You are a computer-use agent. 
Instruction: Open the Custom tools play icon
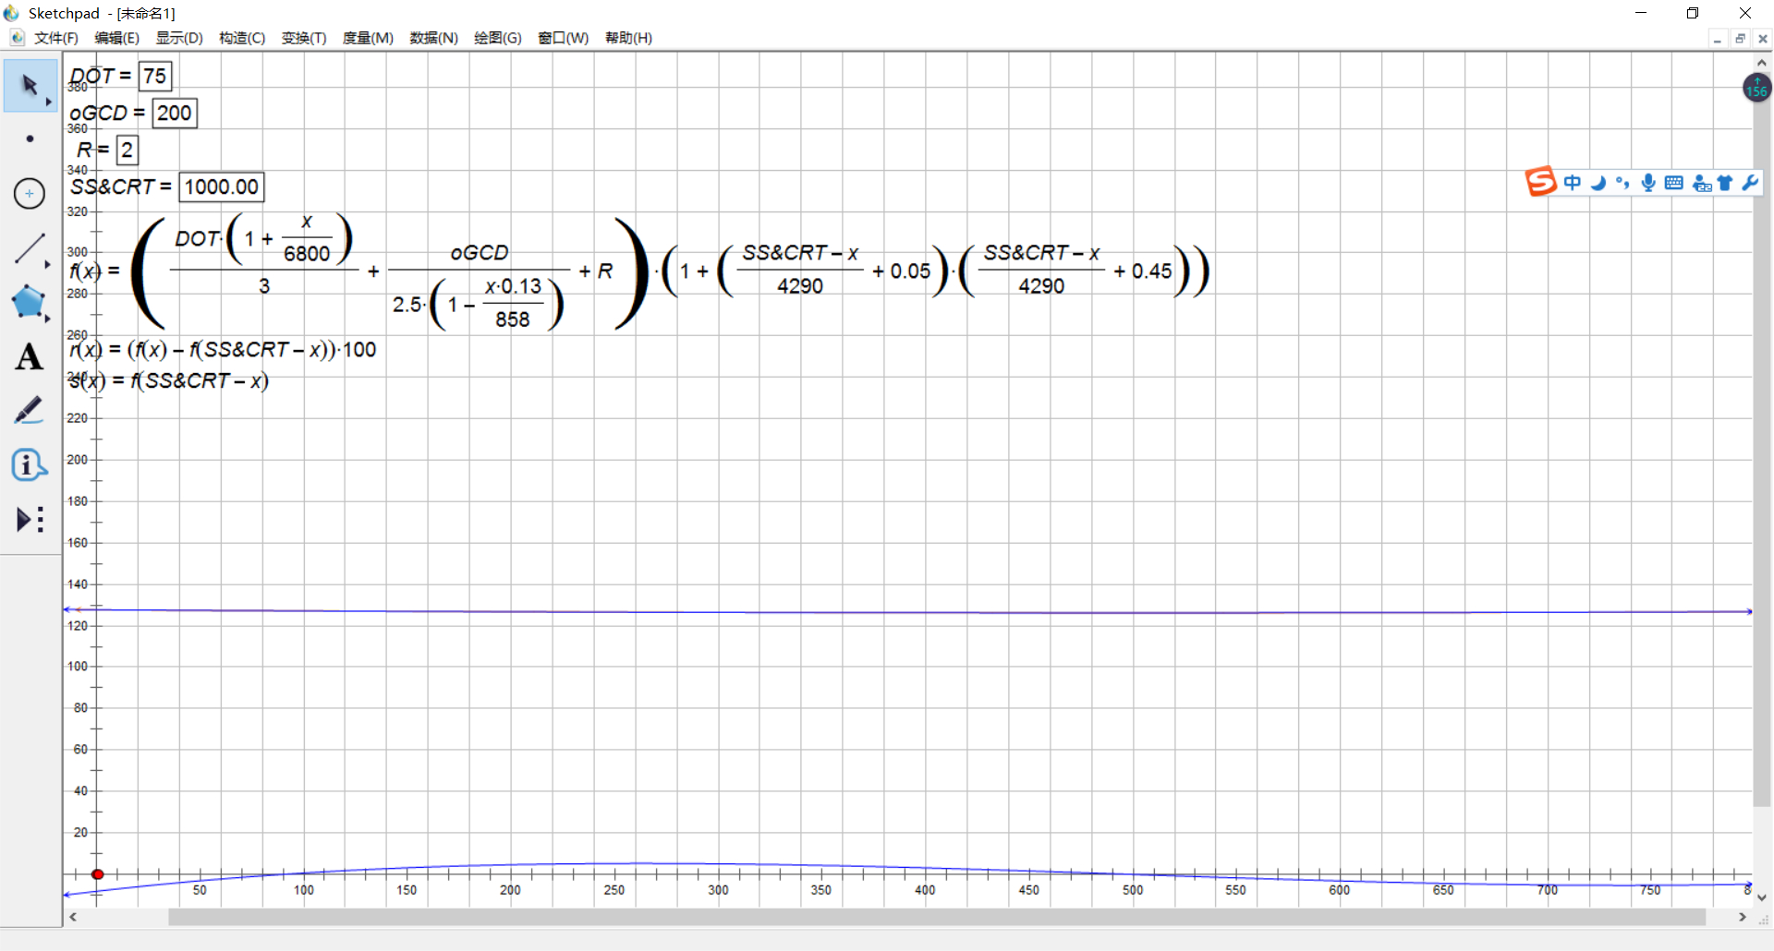click(x=30, y=519)
